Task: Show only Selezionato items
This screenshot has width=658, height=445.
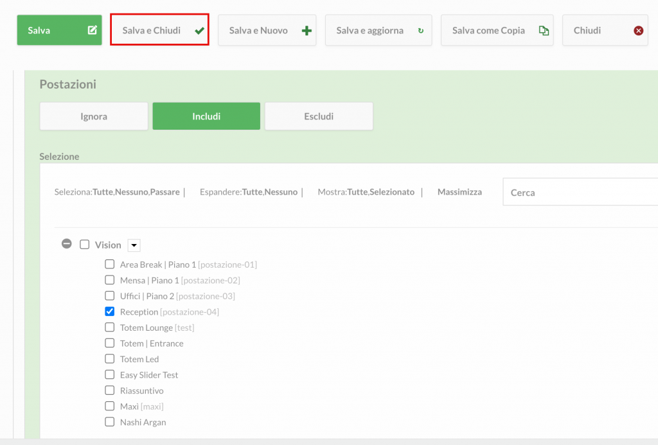Action: pyautogui.click(x=392, y=192)
